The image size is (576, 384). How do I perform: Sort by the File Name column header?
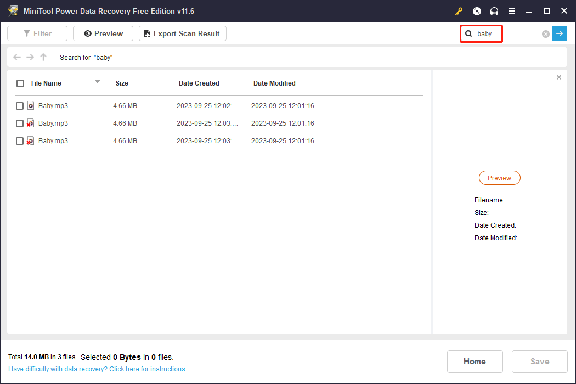click(46, 83)
